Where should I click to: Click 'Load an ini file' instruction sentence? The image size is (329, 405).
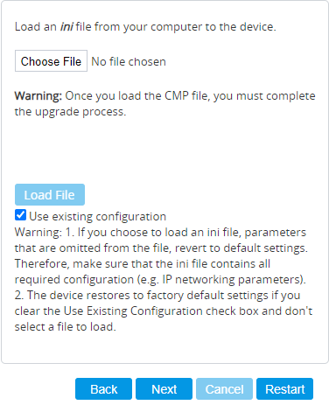[145, 26]
